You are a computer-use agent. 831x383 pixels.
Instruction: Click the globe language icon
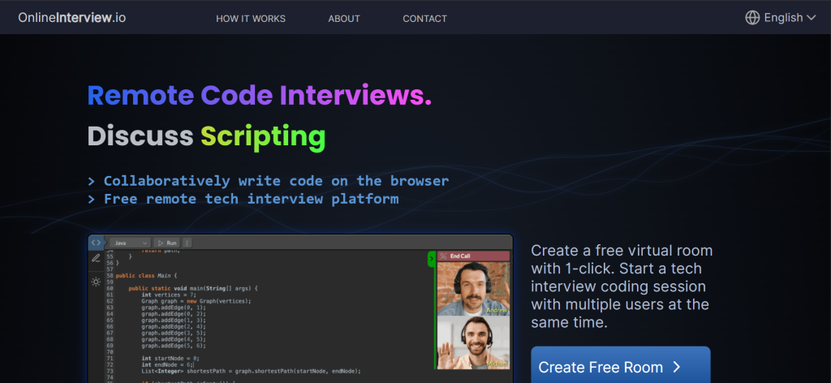tap(752, 18)
